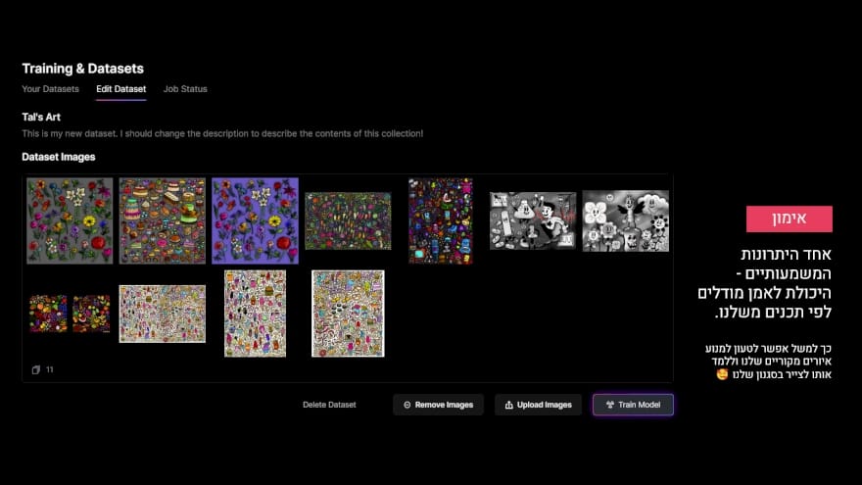Click the image count icon beside 11
Image resolution: width=862 pixels, height=485 pixels.
click(x=35, y=370)
